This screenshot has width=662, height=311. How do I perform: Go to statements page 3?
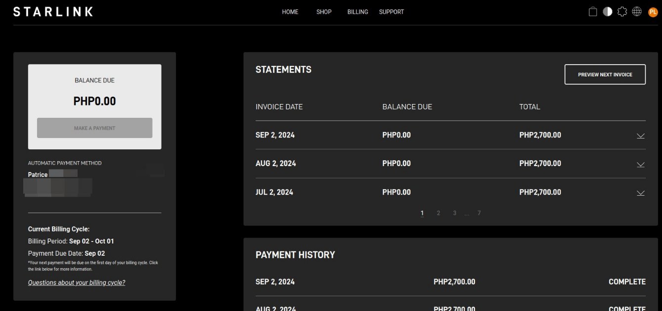click(455, 213)
